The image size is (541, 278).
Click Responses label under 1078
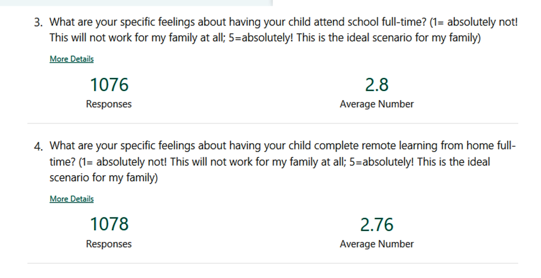click(x=109, y=244)
